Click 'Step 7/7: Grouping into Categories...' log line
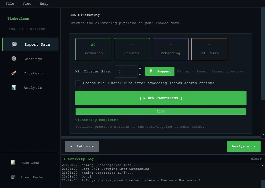The image size is (265, 188). pyautogui.click(x=118, y=169)
